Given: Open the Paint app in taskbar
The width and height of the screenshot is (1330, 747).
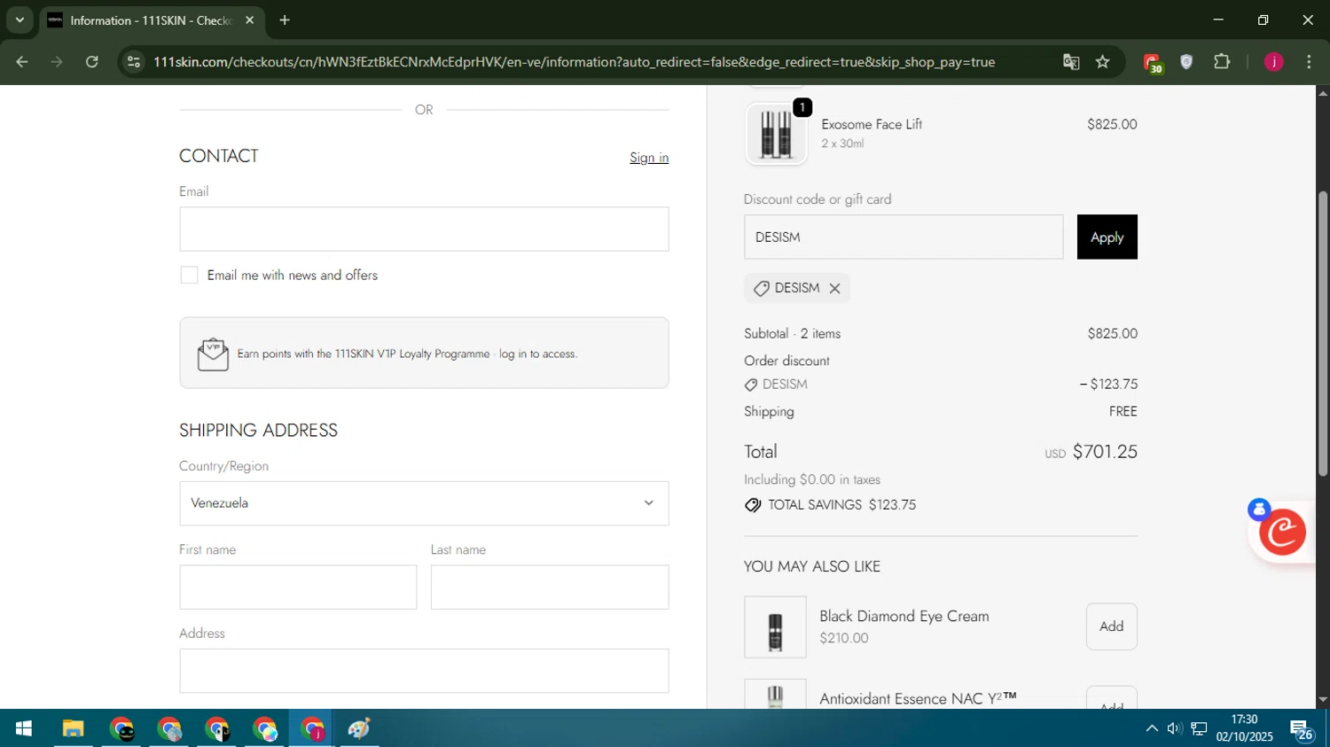Looking at the screenshot, I should tap(359, 728).
